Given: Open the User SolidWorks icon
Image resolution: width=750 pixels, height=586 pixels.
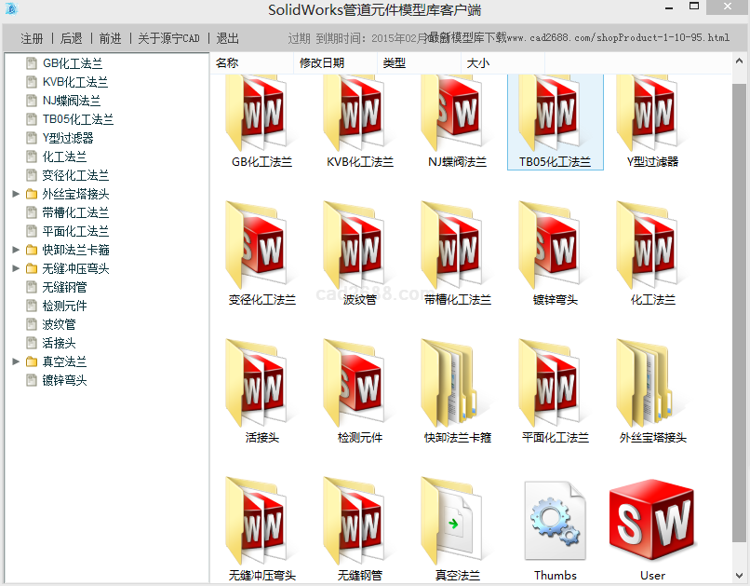Looking at the screenshot, I should [652, 522].
